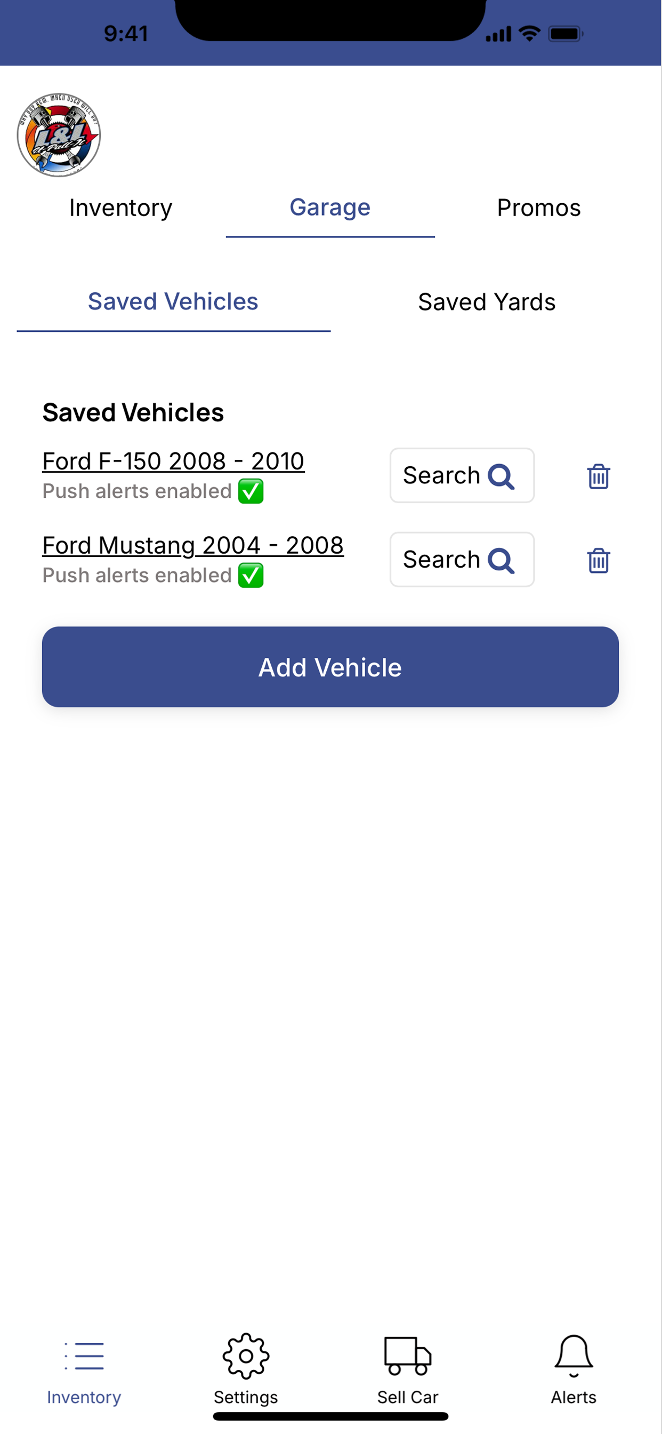Search inventory for Ford Mustang 2004 - 2008

(462, 560)
